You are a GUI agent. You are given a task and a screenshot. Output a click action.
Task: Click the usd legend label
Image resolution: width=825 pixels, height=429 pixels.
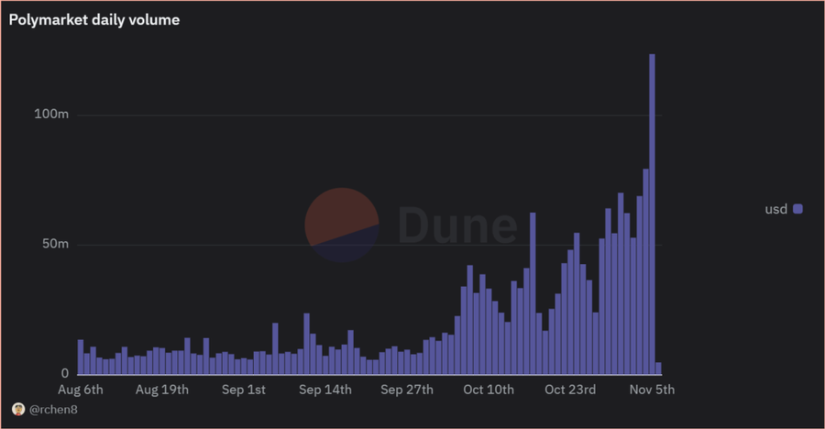(776, 209)
